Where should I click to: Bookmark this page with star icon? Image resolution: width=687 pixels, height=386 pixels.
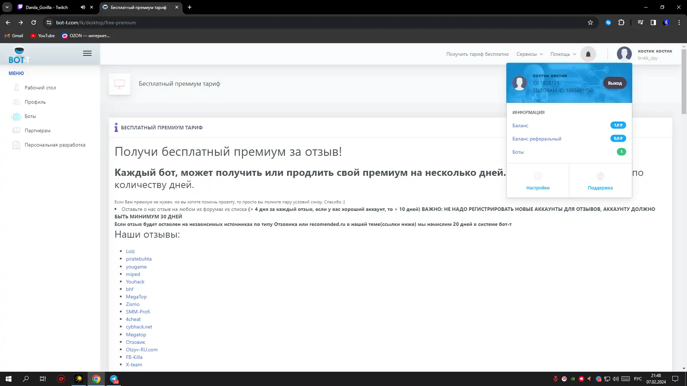[x=590, y=23]
